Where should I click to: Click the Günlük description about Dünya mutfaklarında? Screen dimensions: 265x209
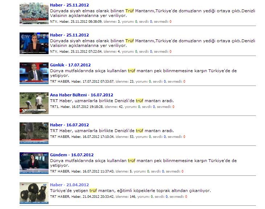tap(143, 73)
